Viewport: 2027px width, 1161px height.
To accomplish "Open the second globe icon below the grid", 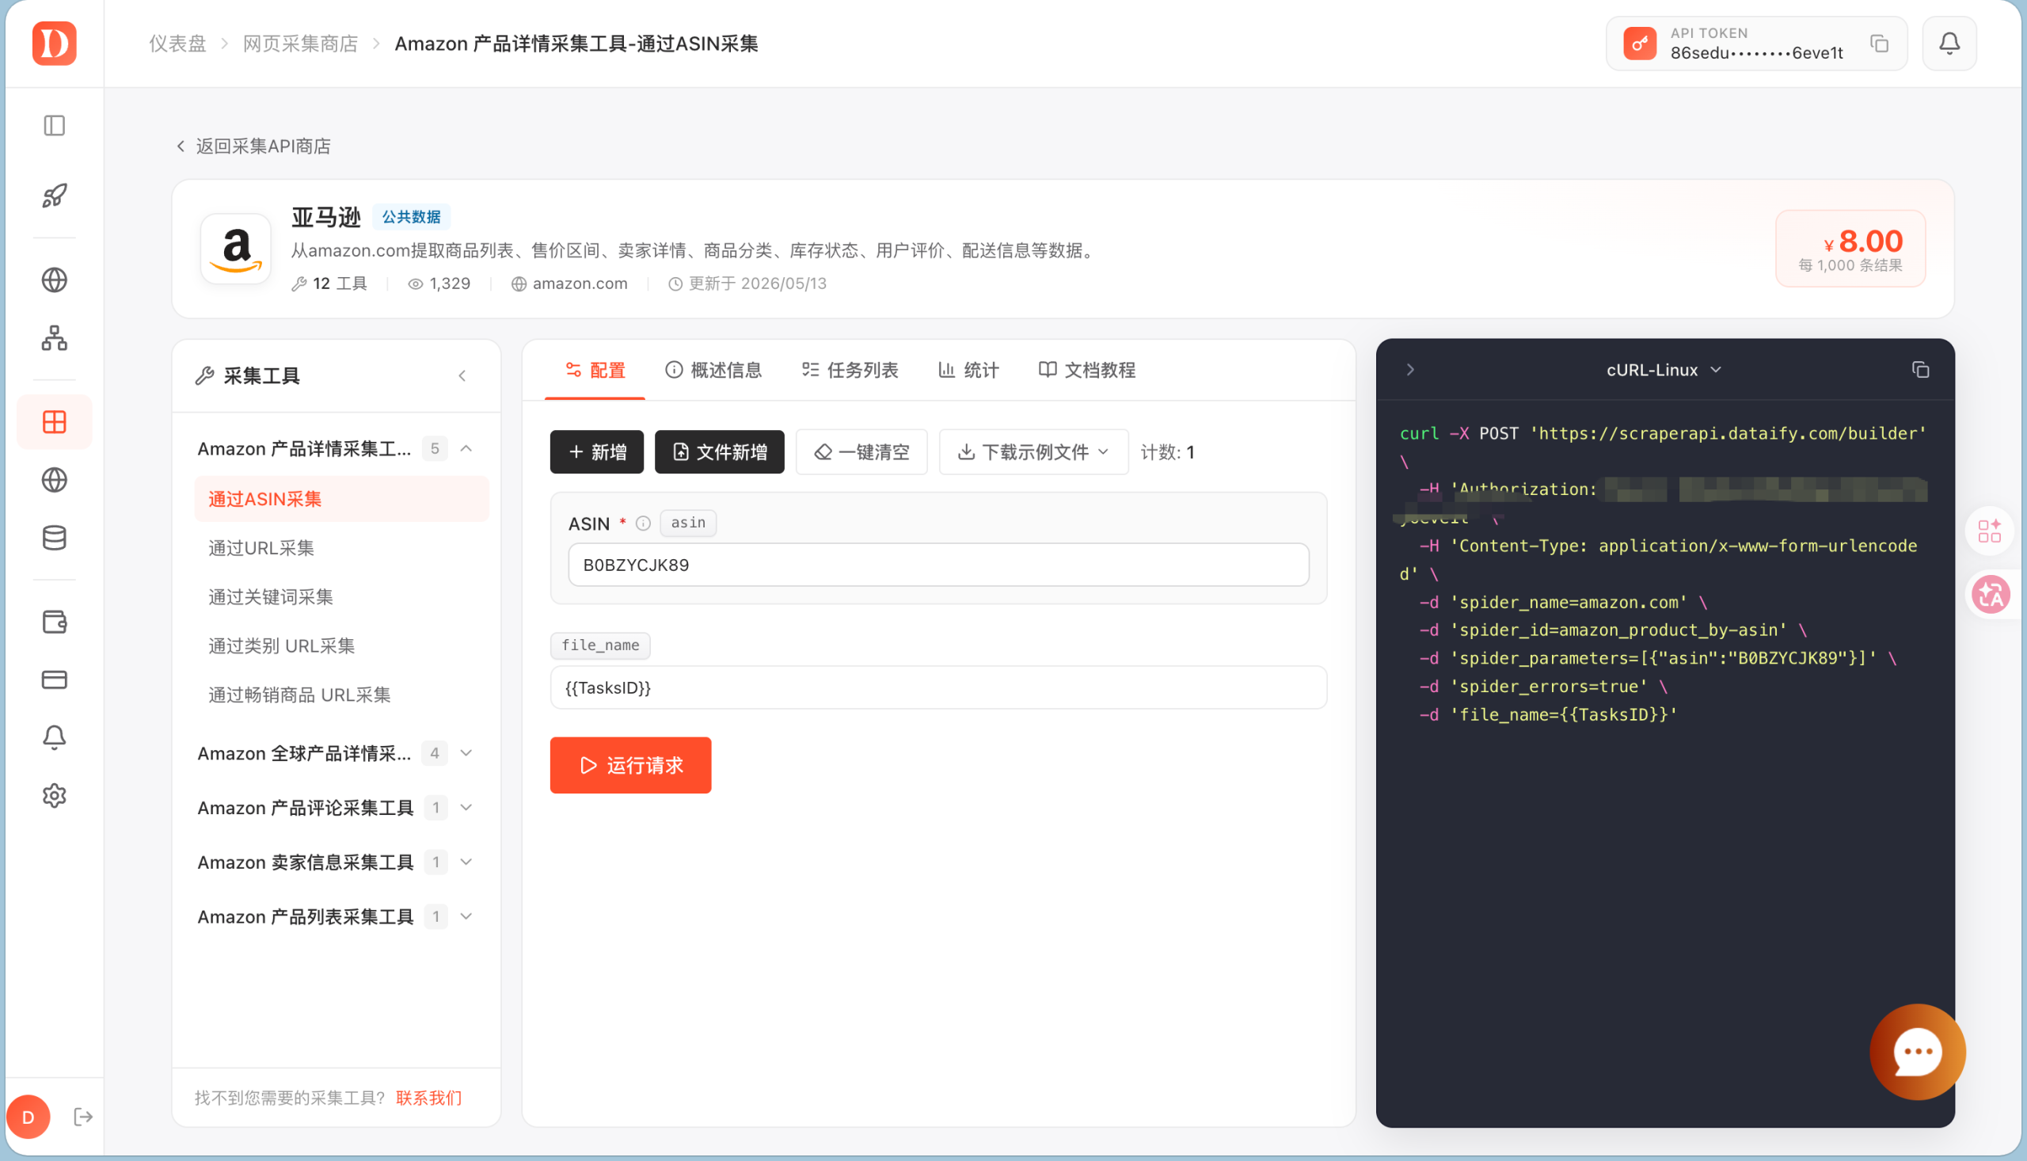I will (54, 480).
